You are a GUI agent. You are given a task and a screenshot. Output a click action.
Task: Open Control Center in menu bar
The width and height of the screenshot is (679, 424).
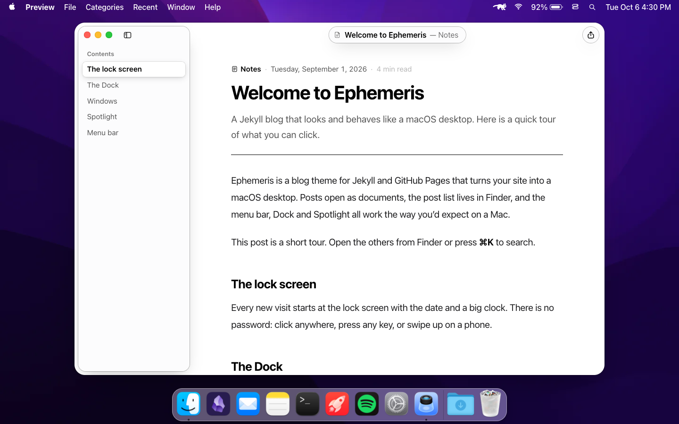[575, 7]
